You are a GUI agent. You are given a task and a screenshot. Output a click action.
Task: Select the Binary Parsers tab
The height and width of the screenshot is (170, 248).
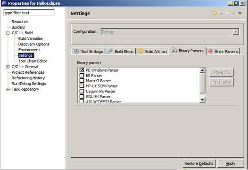click(x=188, y=51)
